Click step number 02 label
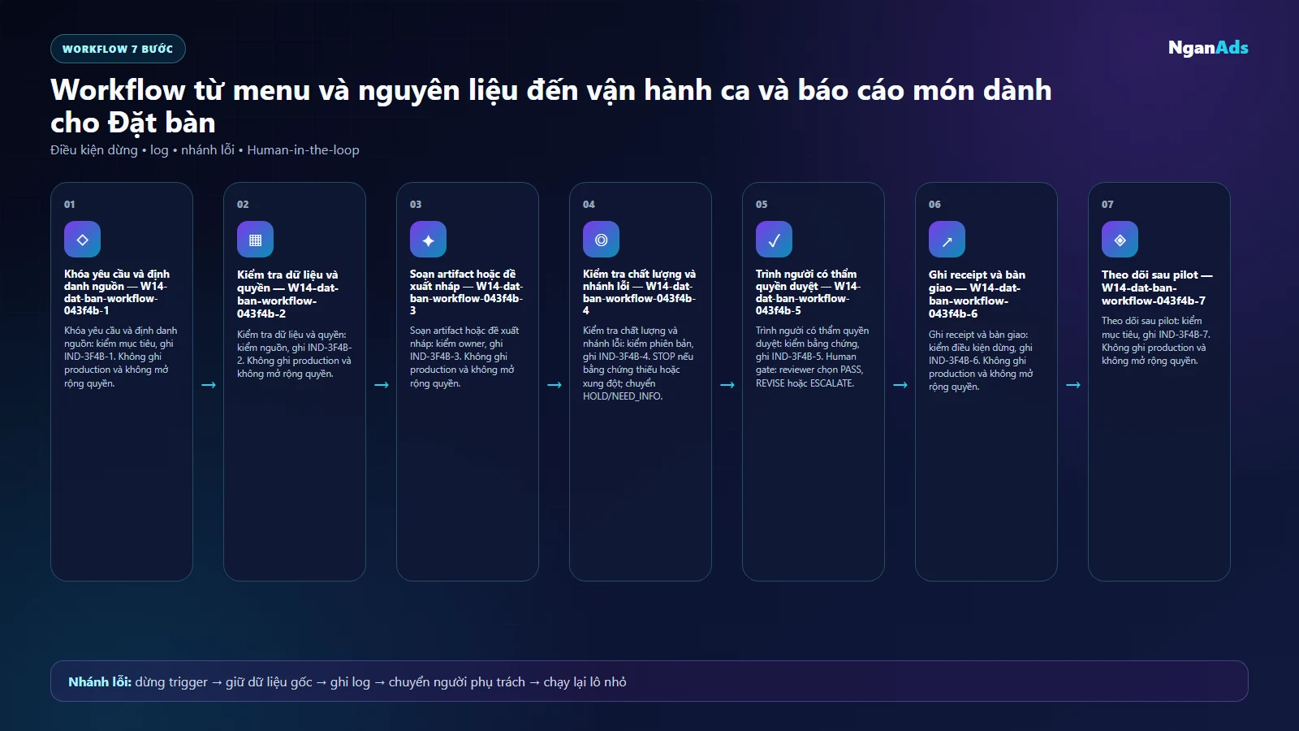The width and height of the screenshot is (1299, 731). point(243,205)
